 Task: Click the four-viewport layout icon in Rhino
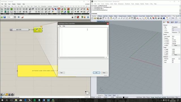135,18
